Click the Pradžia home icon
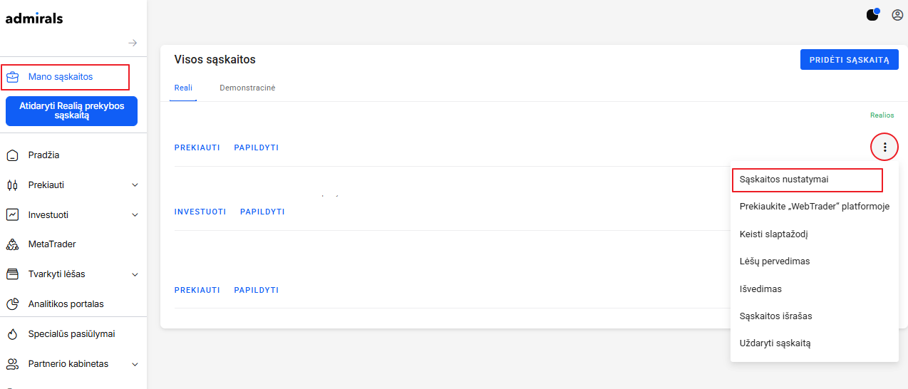908x389 pixels. click(12, 155)
